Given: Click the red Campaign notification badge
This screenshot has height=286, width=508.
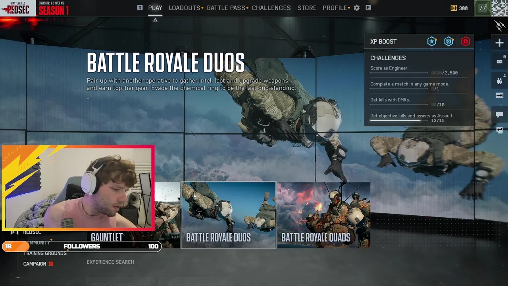Looking at the screenshot, I should pyautogui.click(x=51, y=264).
